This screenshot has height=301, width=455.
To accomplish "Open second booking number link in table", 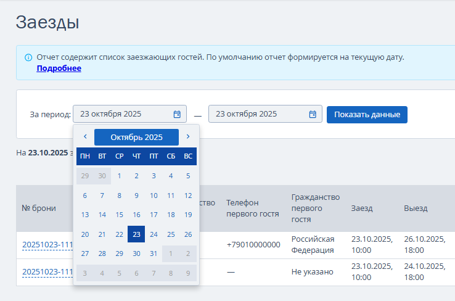I will 47,272.
